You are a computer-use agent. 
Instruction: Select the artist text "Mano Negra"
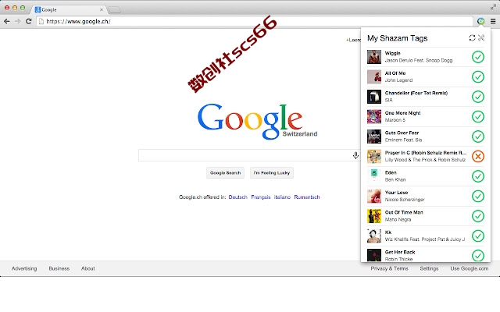coord(398,220)
